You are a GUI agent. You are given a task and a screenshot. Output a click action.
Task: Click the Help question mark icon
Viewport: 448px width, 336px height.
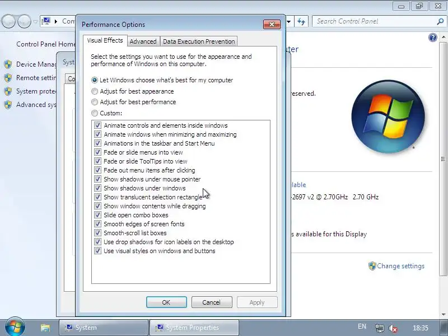(x=432, y=38)
